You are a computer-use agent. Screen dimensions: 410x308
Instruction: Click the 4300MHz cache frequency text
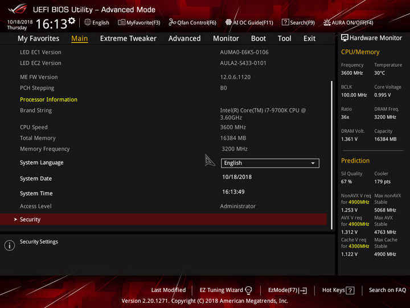(x=359, y=246)
